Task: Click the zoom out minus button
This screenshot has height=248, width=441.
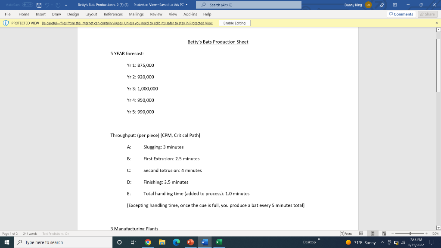Action: 393,233
